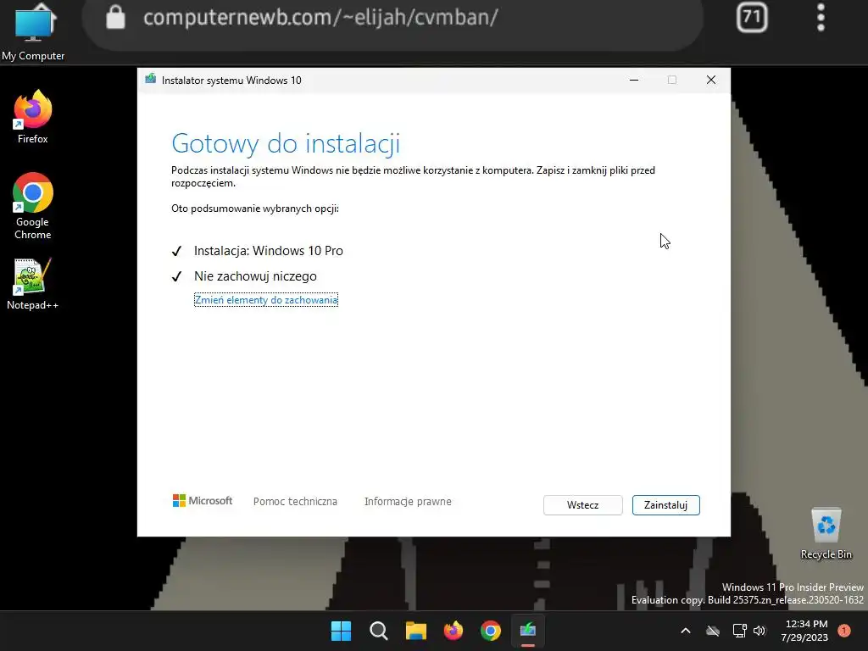Select Windows 10 installer taskbar icon

click(528, 631)
